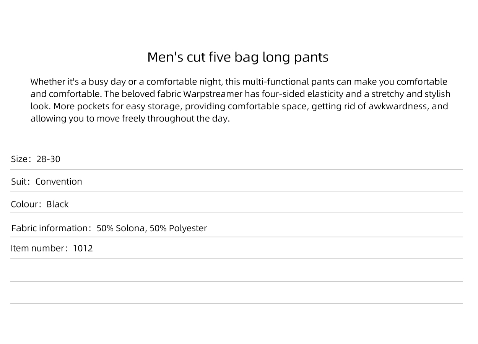Click the first empty row below Item number
The width and height of the screenshot is (478, 344).
point(236,270)
